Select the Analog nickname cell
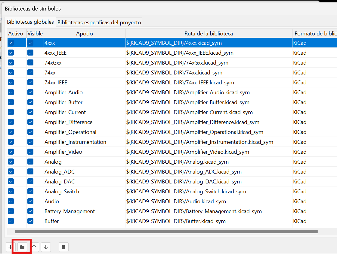 (x=85, y=162)
